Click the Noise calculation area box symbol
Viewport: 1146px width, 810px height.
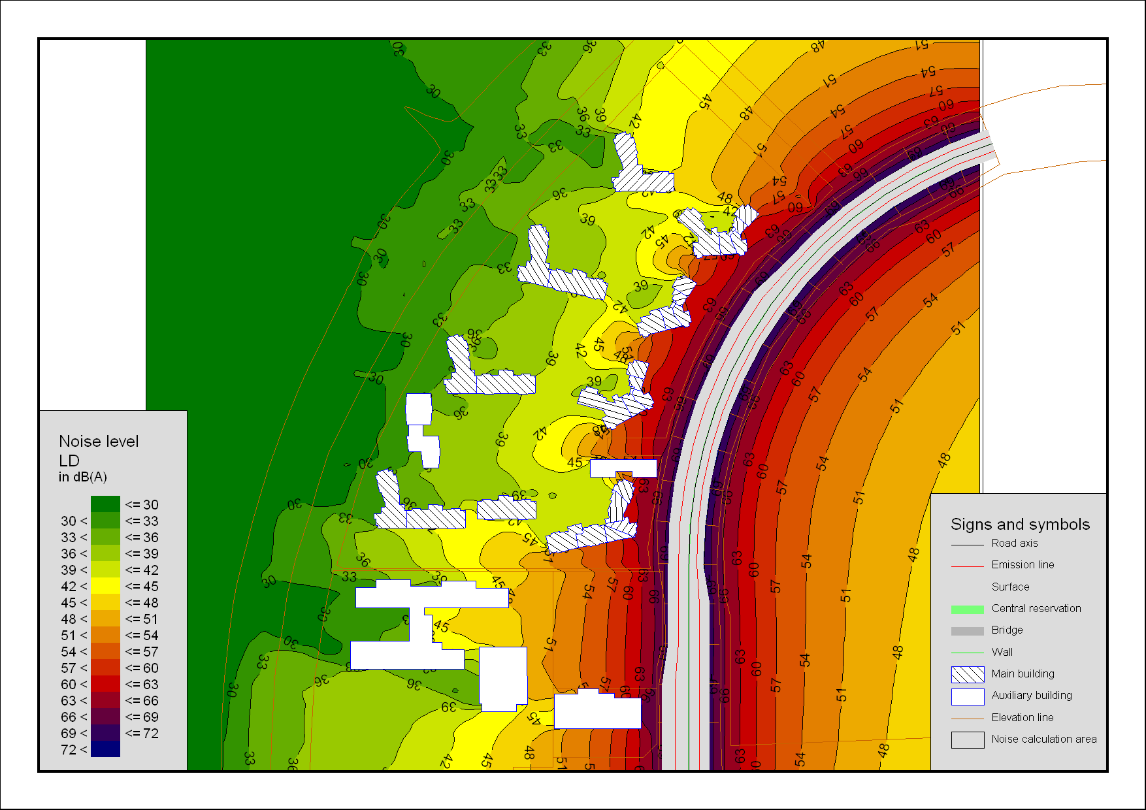point(968,739)
